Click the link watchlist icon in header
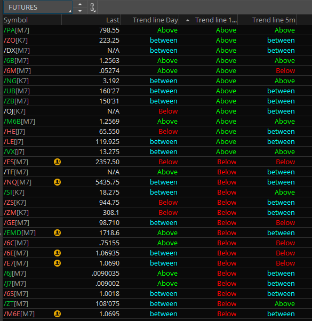This screenshot has height=321, width=312. click(93, 7)
